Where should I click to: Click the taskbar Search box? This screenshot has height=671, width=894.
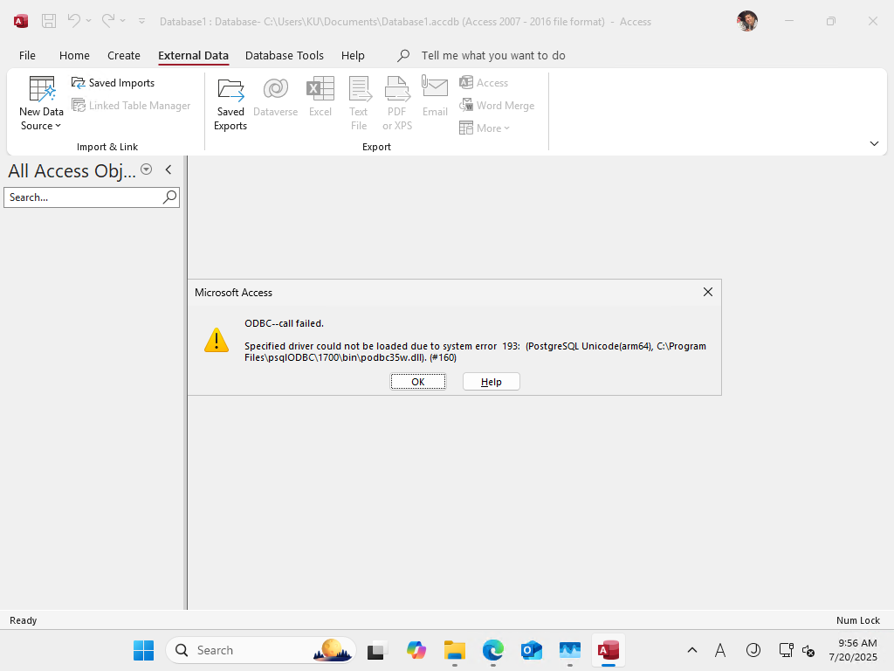click(261, 650)
